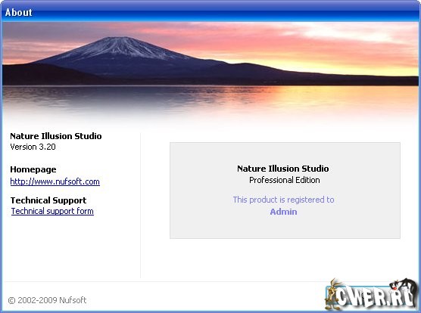This screenshot has height=313, width=421.
Task: Click the '© 2002-2009 Nufsoft' copyright text
Action: [x=47, y=300]
